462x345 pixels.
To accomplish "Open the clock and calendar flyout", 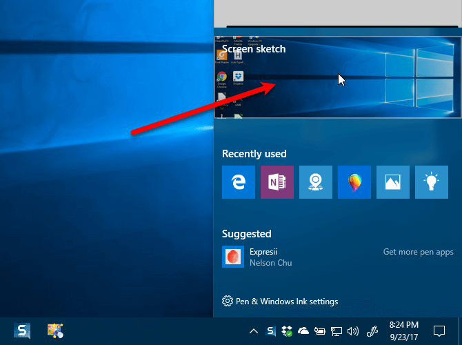I will 403,330.
